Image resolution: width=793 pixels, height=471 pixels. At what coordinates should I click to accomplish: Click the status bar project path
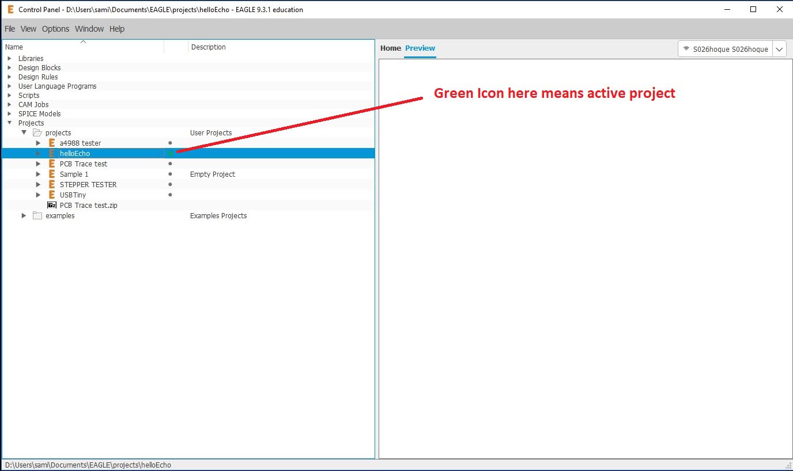[88, 465]
